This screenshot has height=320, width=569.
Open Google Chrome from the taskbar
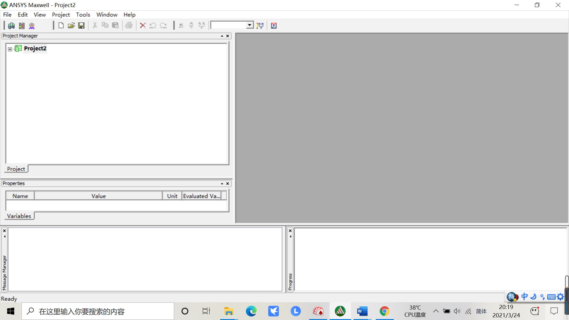click(384, 311)
